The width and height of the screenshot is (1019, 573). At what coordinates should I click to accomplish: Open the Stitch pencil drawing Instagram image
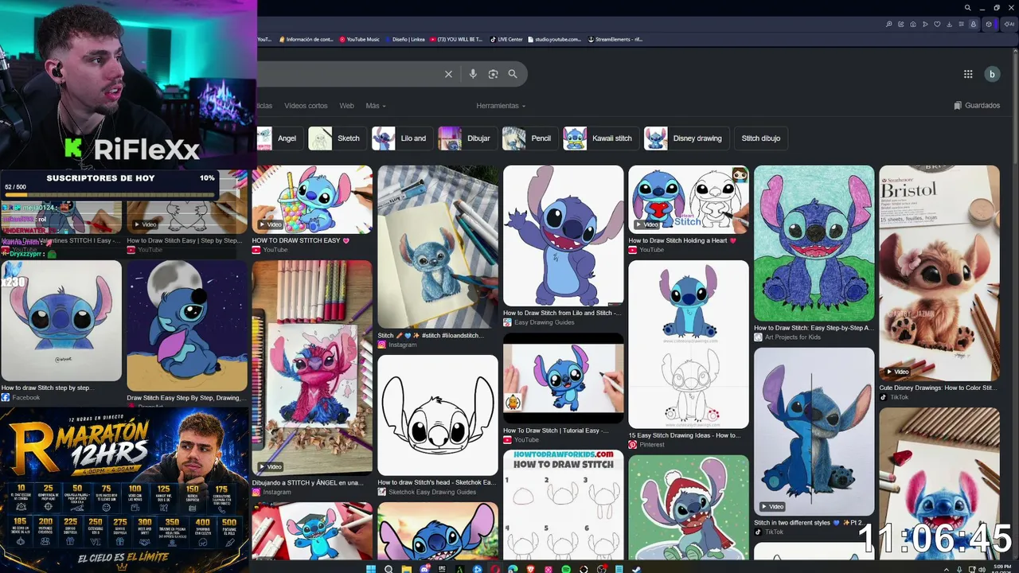pyautogui.click(x=438, y=247)
